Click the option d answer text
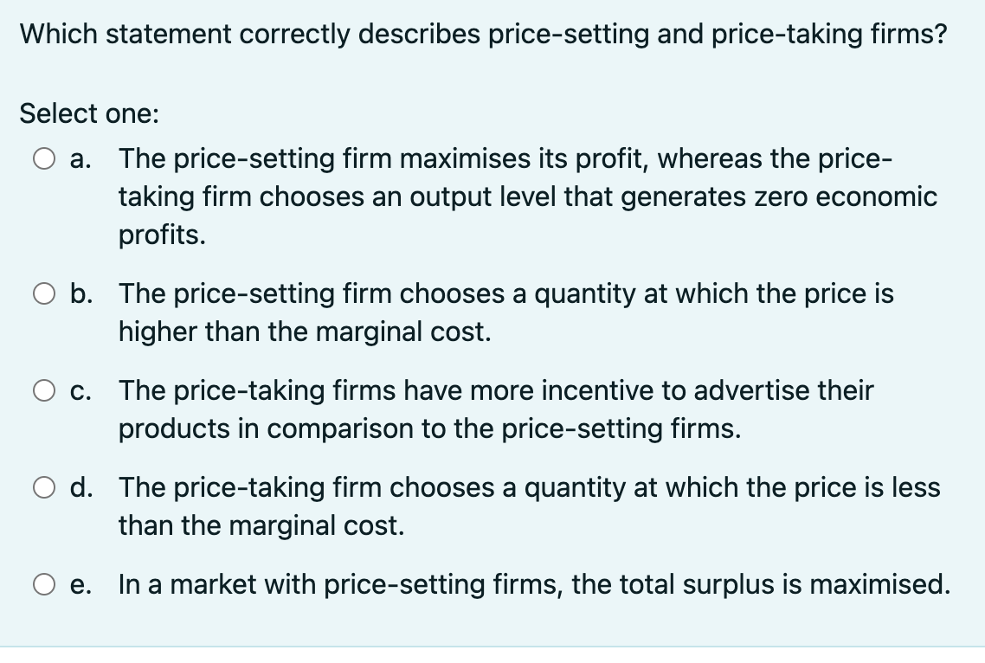The height and width of the screenshot is (663, 985). pyautogui.click(x=519, y=506)
